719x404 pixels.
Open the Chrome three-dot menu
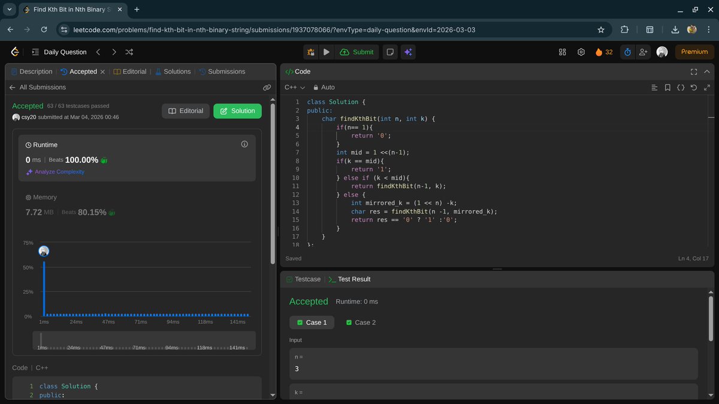[x=709, y=29]
